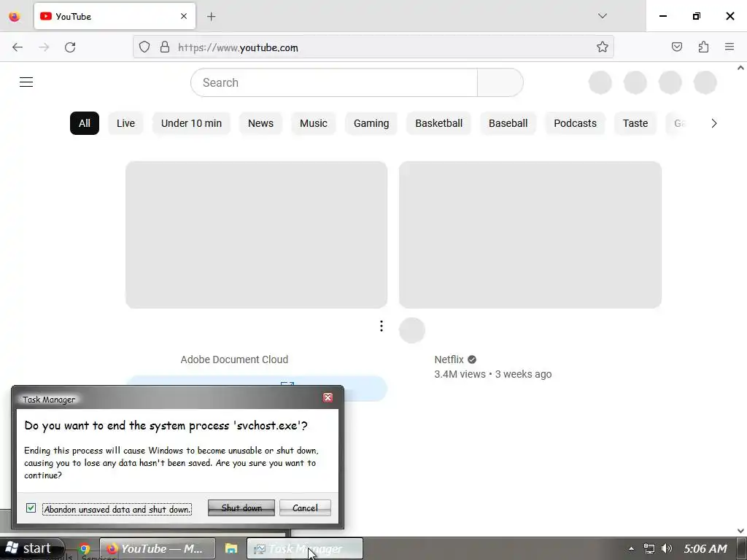Open File Explorer taskbar icon
Screen dimensions: 747x560
pos(231,548)
